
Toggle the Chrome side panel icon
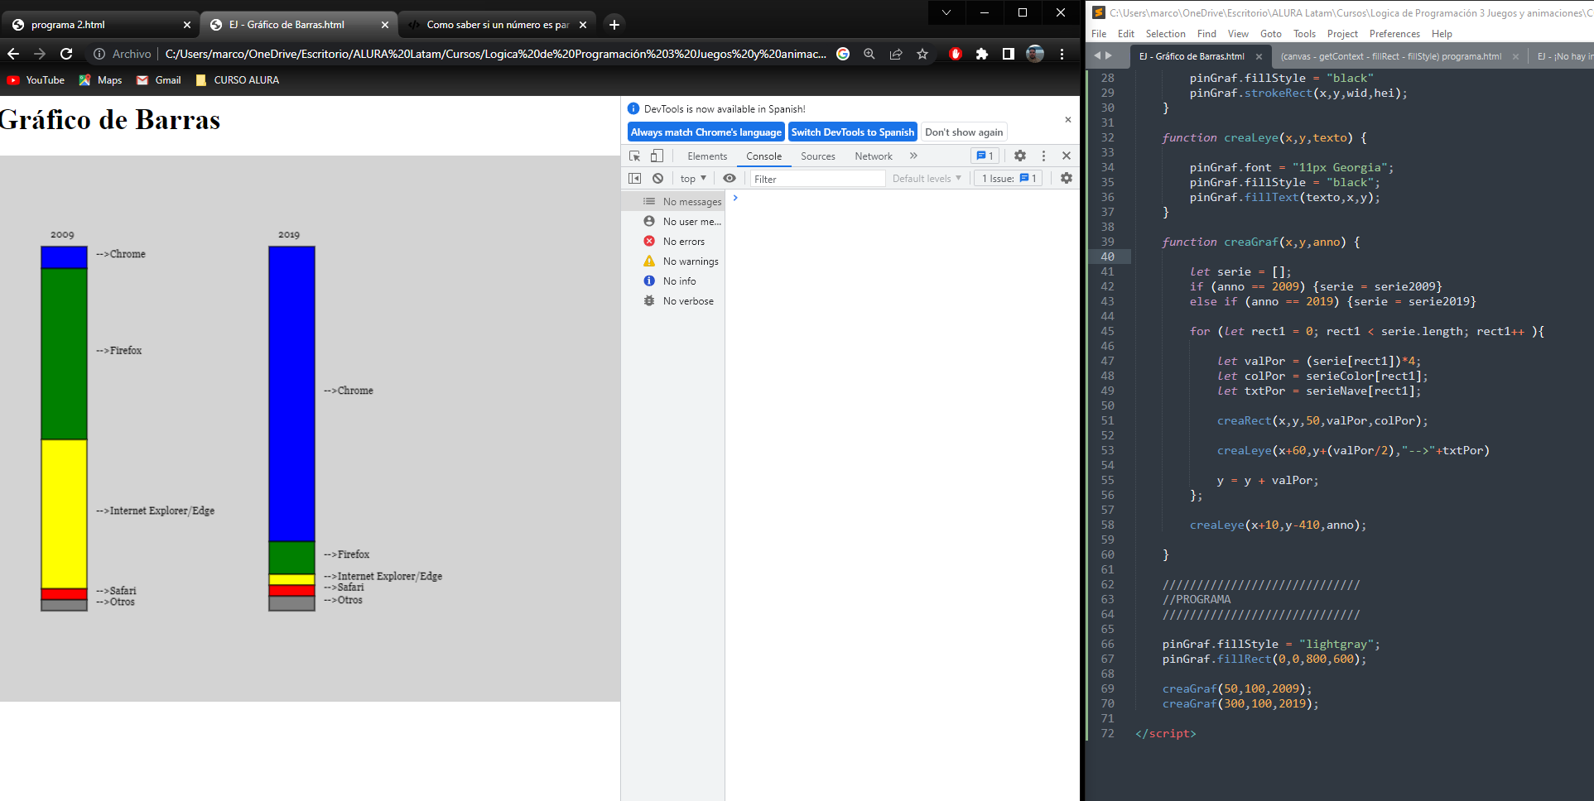click(1009, 54)
